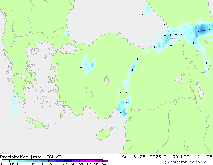Click the 45–50 mm legend color swatch
This screenshot has height=165, width=213.
point(99,161)
